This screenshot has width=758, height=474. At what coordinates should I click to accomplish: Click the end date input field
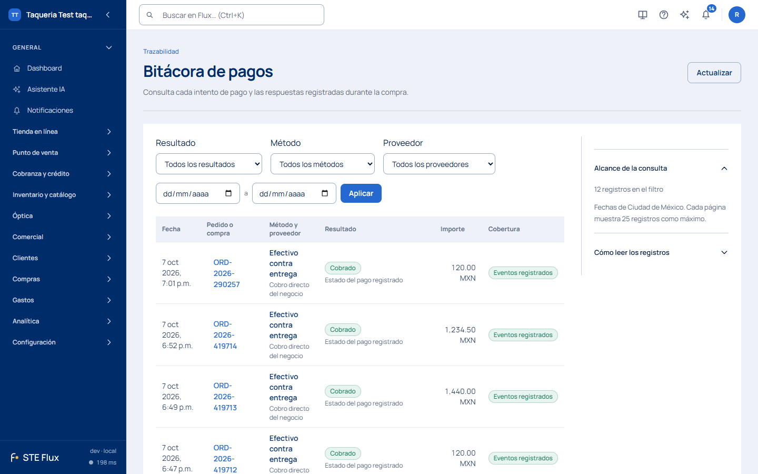coord(294,193)
